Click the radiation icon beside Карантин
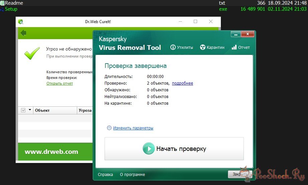Image resolution: width=308 pixels, height=185 pixels. point(202,47)
